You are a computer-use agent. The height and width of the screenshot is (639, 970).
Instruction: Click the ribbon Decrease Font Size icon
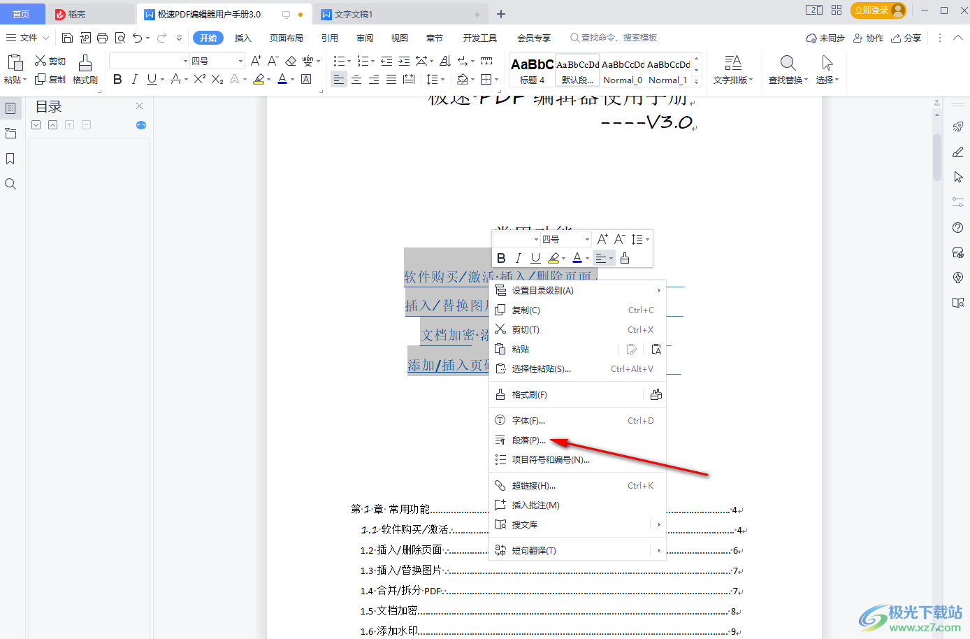coord(273,61)
